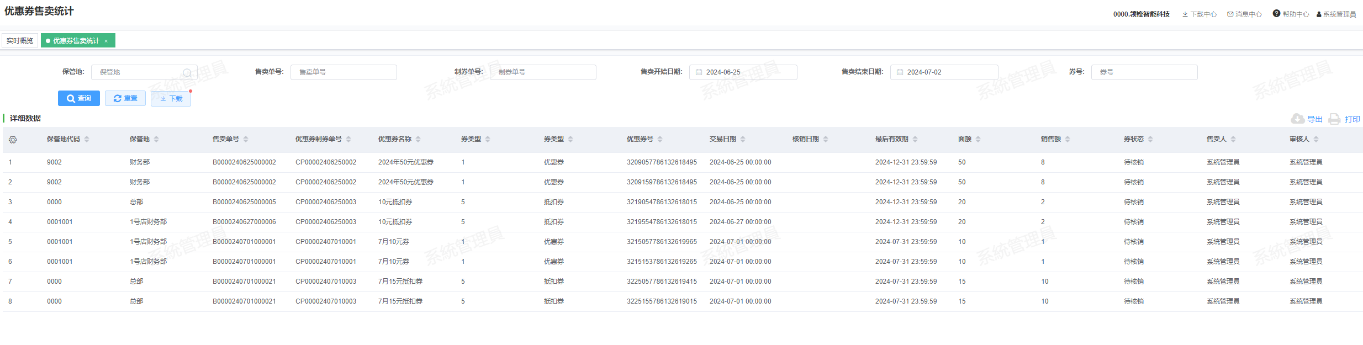Sort by 交易日期 column

click(743, 139)
